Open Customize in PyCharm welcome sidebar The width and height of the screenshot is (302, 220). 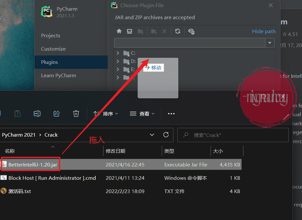[53, 49]
